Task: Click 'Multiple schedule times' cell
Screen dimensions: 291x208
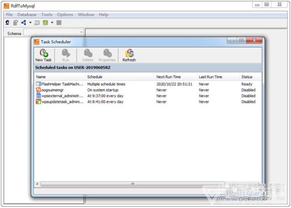Action: click(x=106, y=84)
